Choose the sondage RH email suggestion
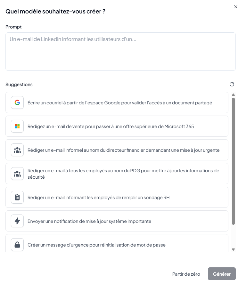 click(x=99, y=198)
